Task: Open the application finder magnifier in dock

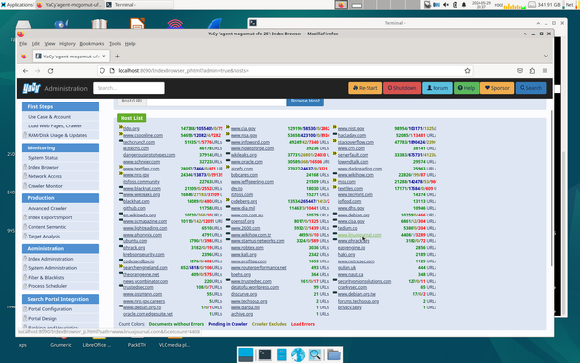Action: [315, 355]
